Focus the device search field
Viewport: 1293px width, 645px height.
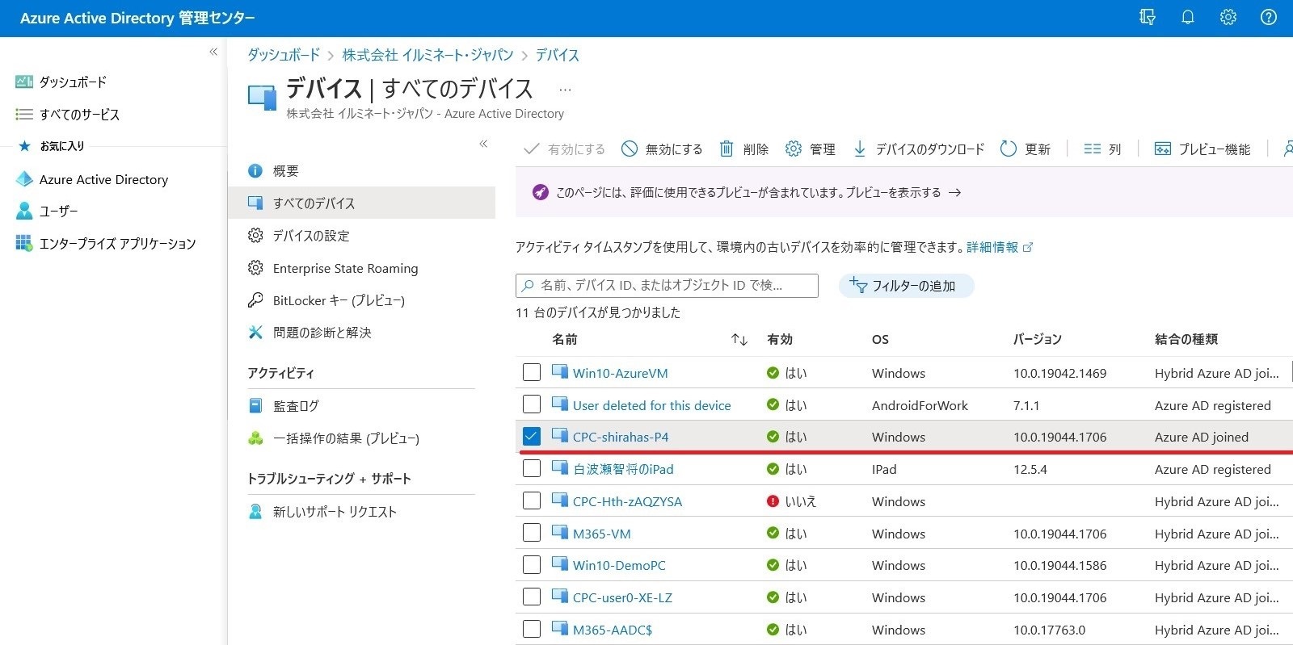pos(667,285)
